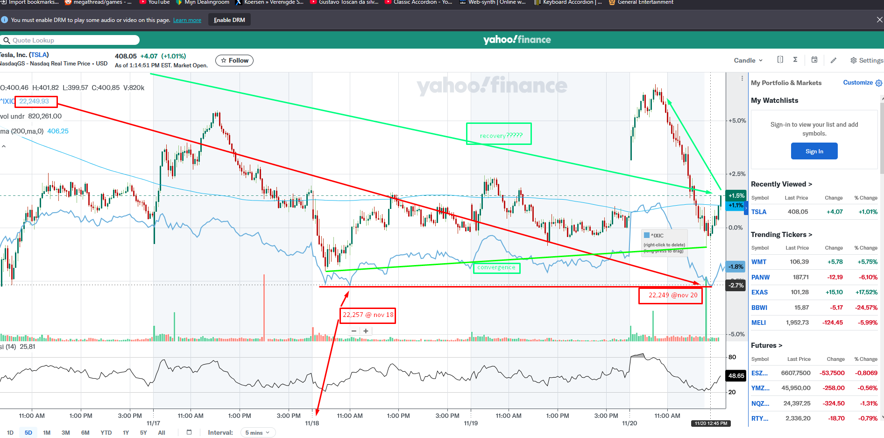Open the Koersen » Verenigde S... bookmark

[269, 2]
